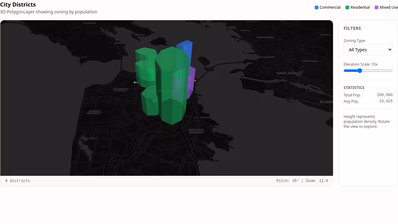Image resolution: width=398 pixels, height=224 pixels.
Task: Click the Mixed Use legend label
Action: pos(389,7)
